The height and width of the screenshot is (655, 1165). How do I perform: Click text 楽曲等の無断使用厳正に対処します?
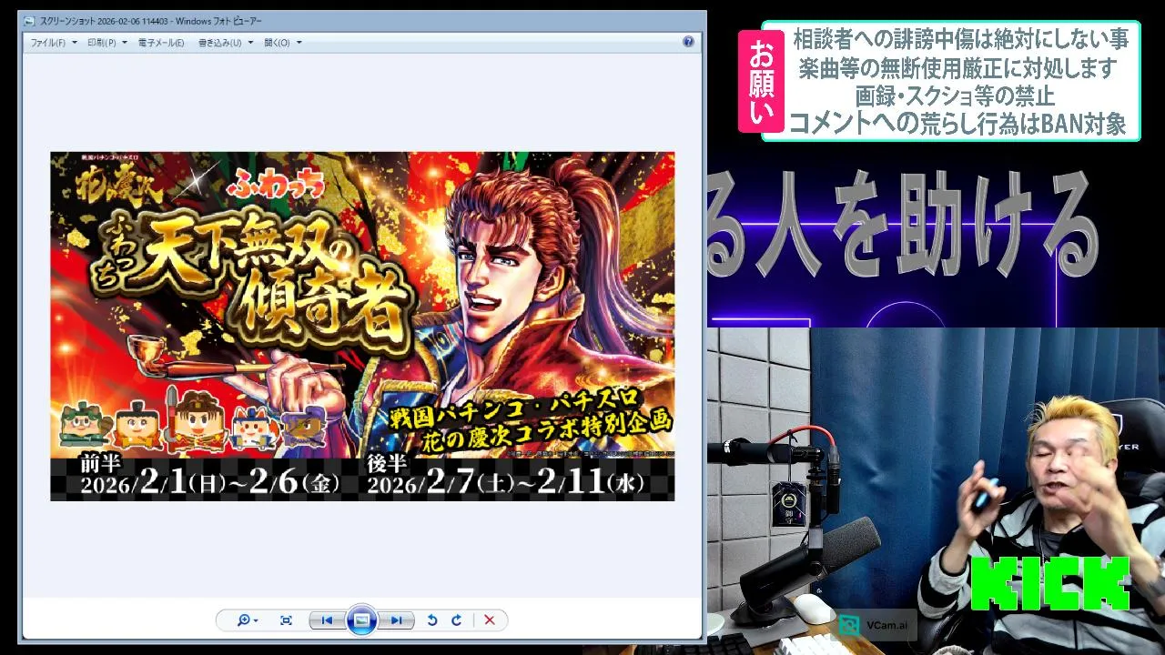[x=957, y=67]
